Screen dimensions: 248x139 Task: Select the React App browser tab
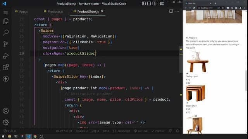pos(198,3)
